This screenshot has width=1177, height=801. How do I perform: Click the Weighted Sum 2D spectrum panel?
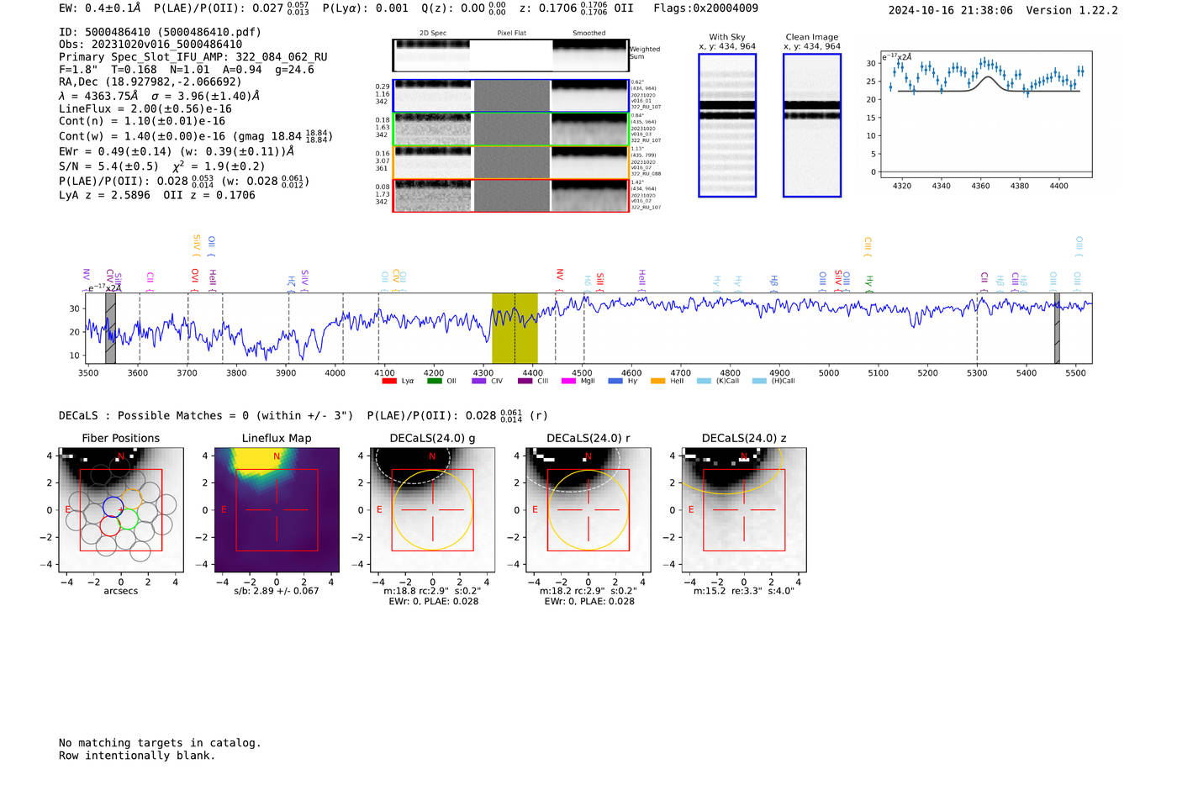(x=510, y=55)
